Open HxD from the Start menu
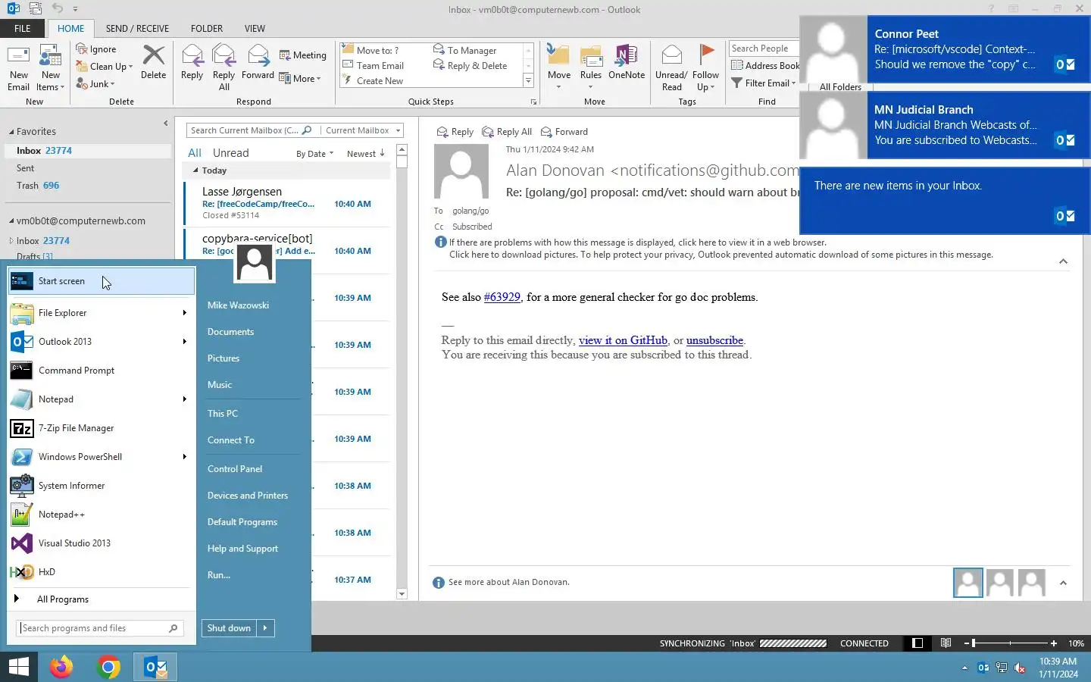 pyautogui.click(x=102, y=572)
